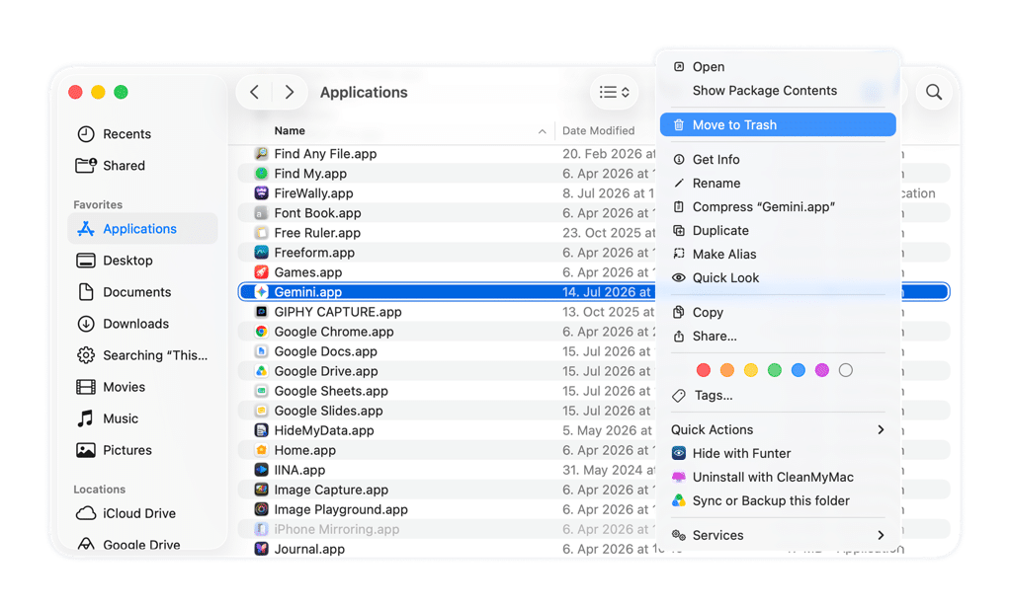This screenshot has height=607, width=1010.
Task: Expand the Quick Actions submenu
Action: (778, 429)
